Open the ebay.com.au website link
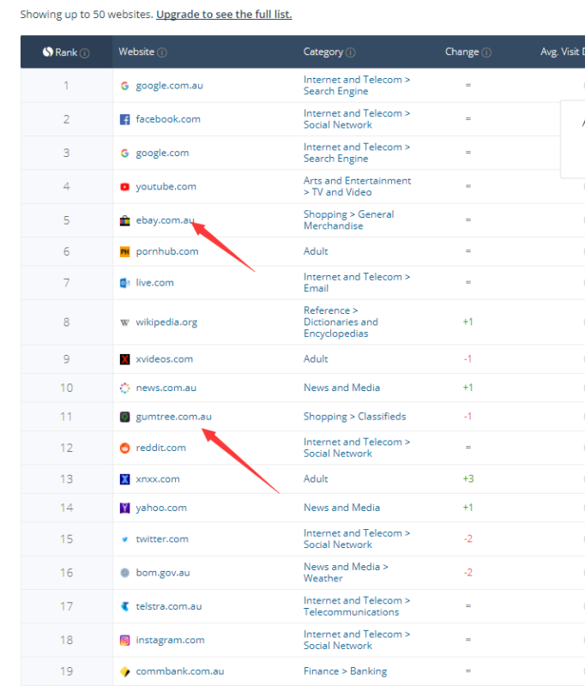 165,220
